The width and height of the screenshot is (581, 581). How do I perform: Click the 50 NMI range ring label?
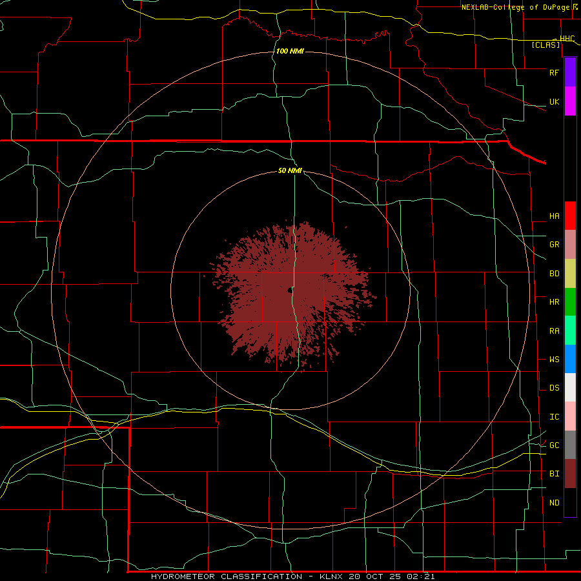(290, 171)
